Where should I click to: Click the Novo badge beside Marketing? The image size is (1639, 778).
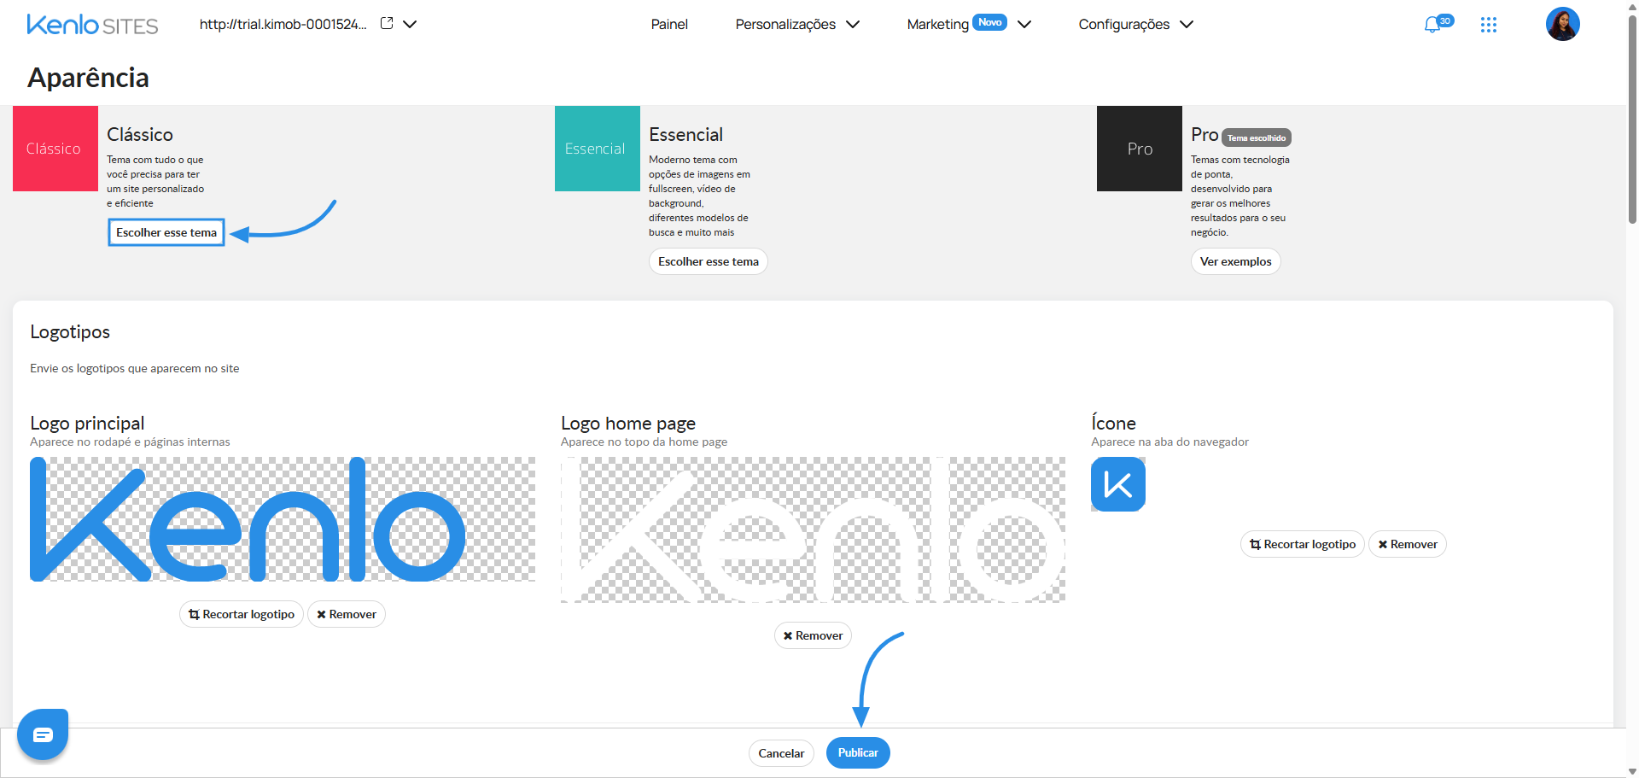990,22
